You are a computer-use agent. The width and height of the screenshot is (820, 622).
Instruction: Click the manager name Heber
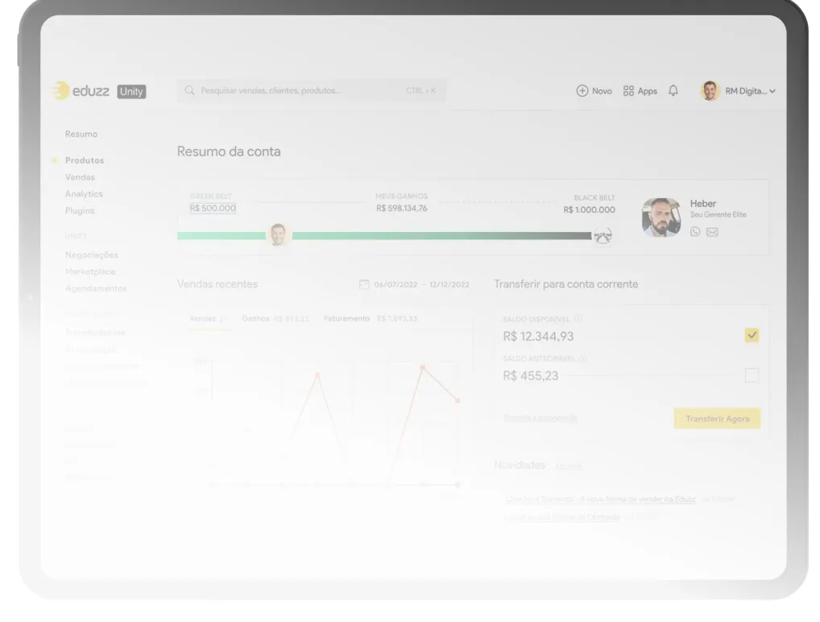(703, 204)
